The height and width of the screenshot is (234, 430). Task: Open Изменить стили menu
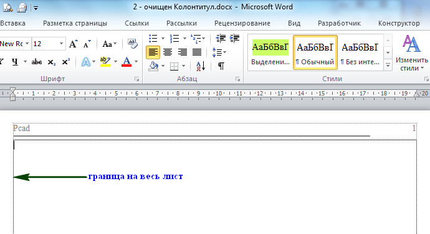coord(412,53)
